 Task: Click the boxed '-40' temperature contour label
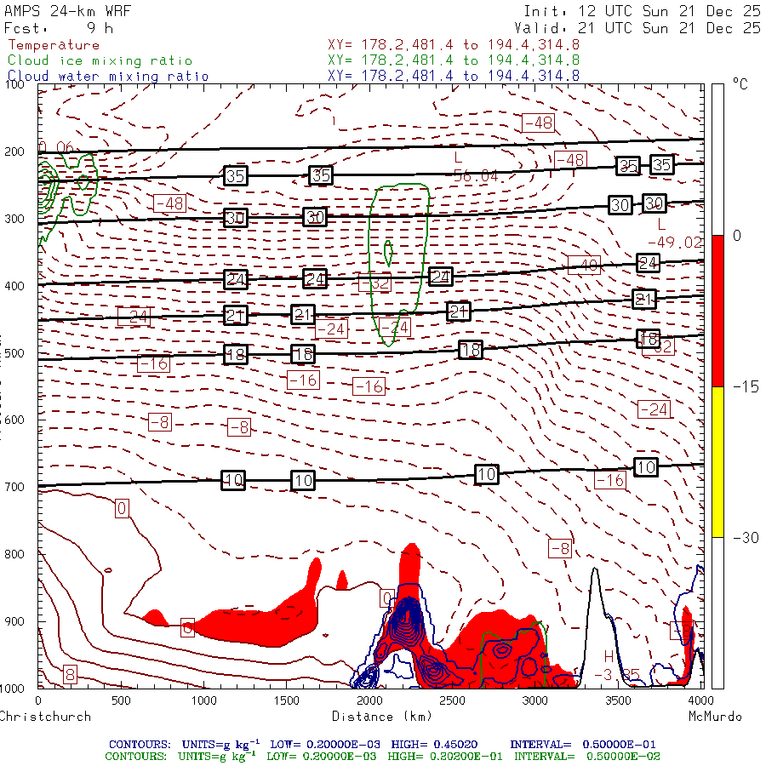(584, 265)
